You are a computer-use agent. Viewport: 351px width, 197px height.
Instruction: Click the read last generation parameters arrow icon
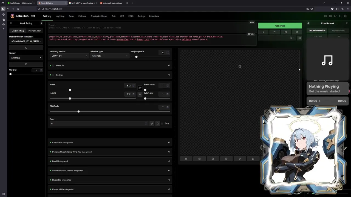click(263, 32)
